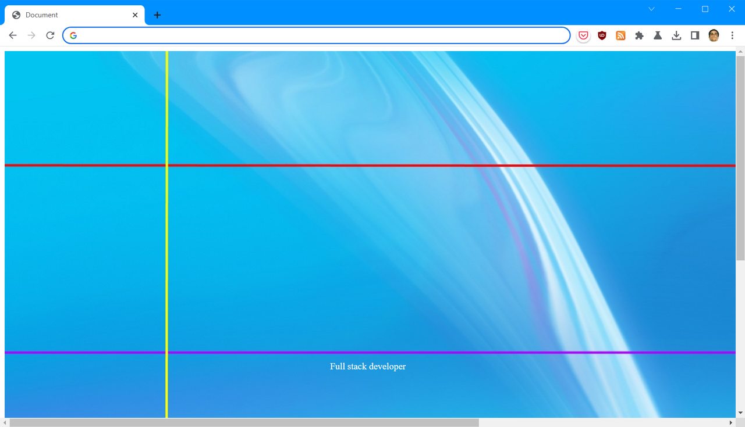Viewport: 745px width, 427px height.
Task: Close the Document tab
Action: [x=135, y=15]
